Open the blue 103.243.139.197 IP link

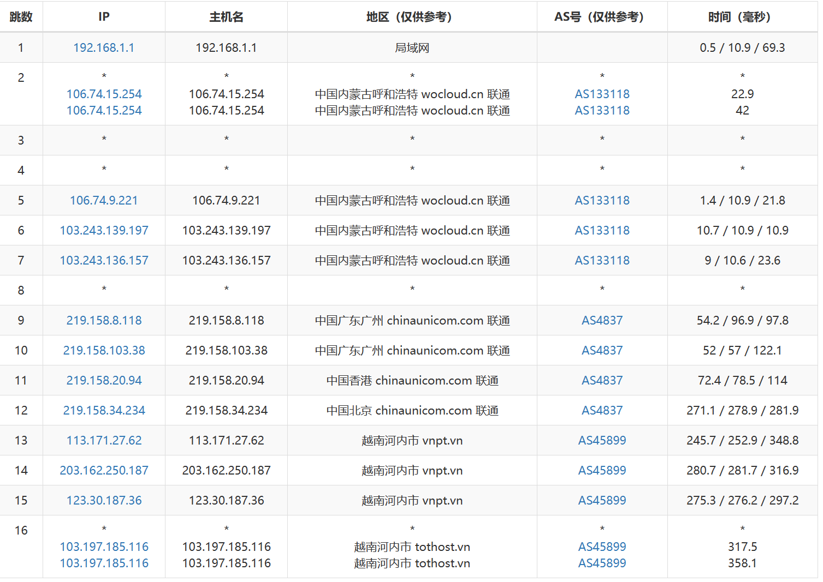104,231
